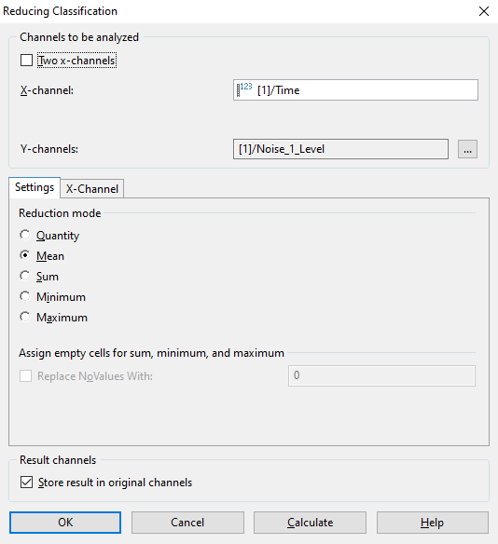
Task: Click the Cancel button
Action: [187, 523]
